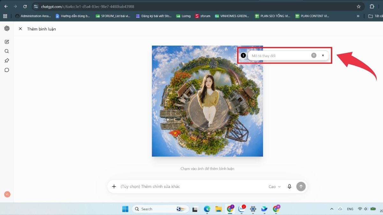
Task: Open Zalo from the taskbar
Action: [x=242, y=209]
